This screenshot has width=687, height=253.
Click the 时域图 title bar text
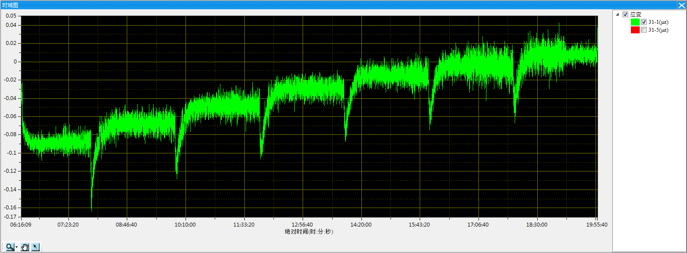click(9, 5)
